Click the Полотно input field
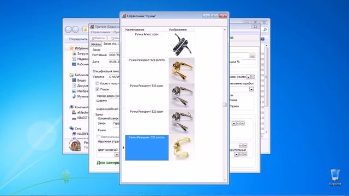The height and width of the screenshot is (196, 349). click(x=114, y=77)
